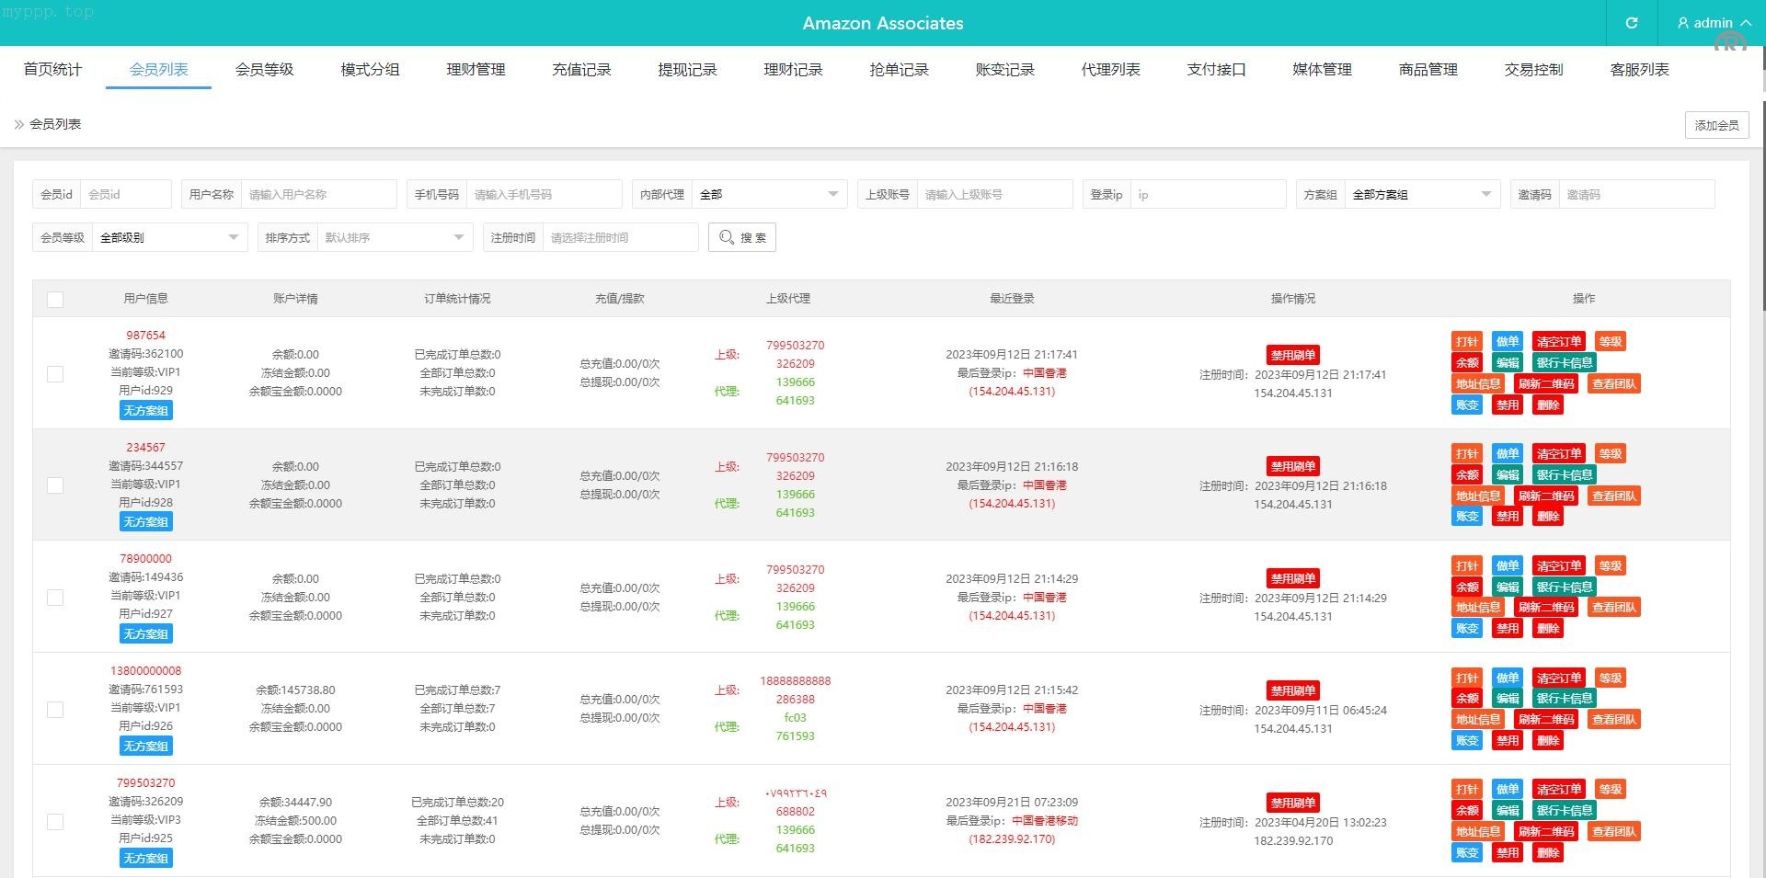Image resolution: width=1766 pixels, height=878 pixels.
Task: Click the admin user profile icon
Action: click(1683, 23)
